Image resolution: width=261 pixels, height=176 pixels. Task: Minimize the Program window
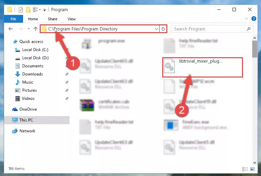click(219, 9)
